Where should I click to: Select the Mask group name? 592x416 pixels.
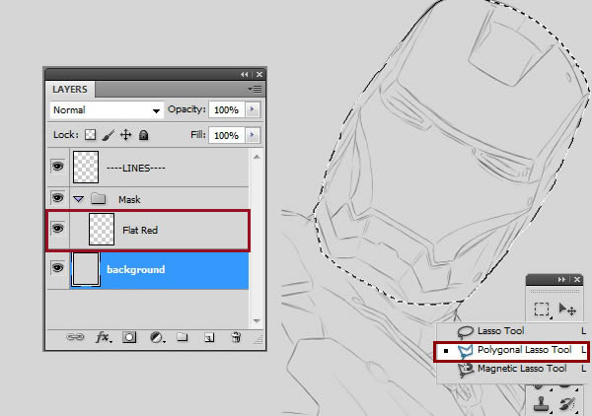[x=129, y=199]
